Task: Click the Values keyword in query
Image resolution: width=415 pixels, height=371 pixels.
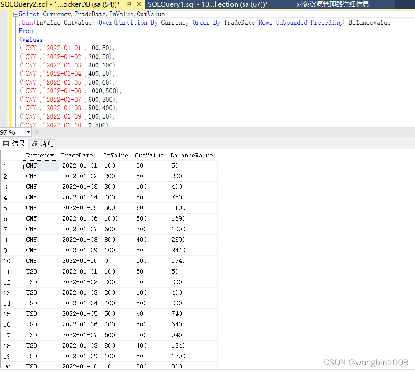Action: [32, 40]
